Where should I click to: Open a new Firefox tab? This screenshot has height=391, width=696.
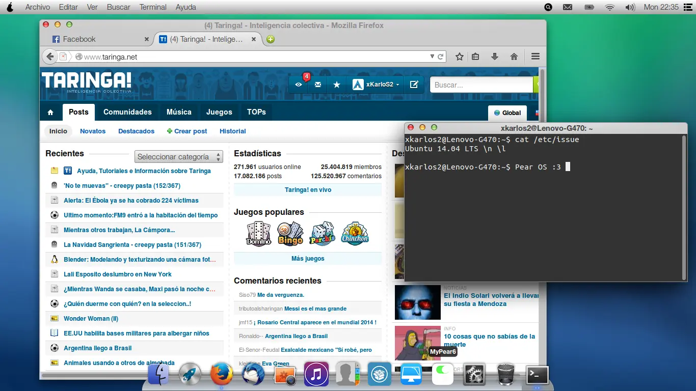pos(271,39)
